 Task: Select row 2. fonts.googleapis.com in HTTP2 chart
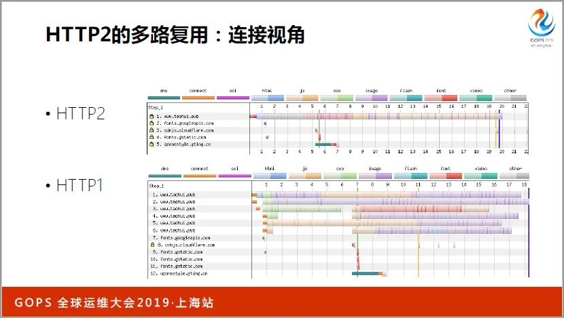(338, 123)
